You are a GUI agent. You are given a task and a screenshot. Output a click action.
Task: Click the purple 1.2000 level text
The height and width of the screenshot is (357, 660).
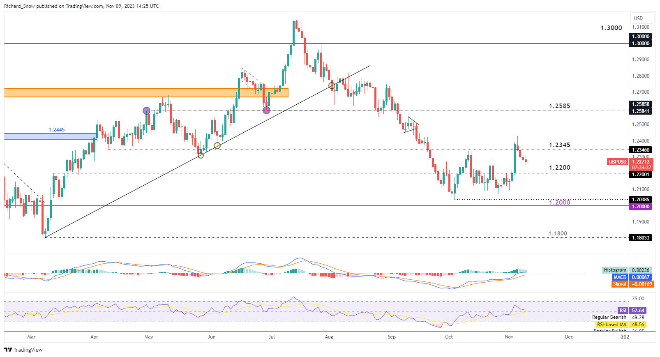(559, 203)
